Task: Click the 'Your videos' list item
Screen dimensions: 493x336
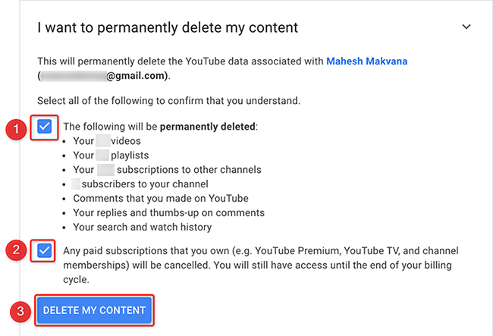Action: [x=106, y=140]
